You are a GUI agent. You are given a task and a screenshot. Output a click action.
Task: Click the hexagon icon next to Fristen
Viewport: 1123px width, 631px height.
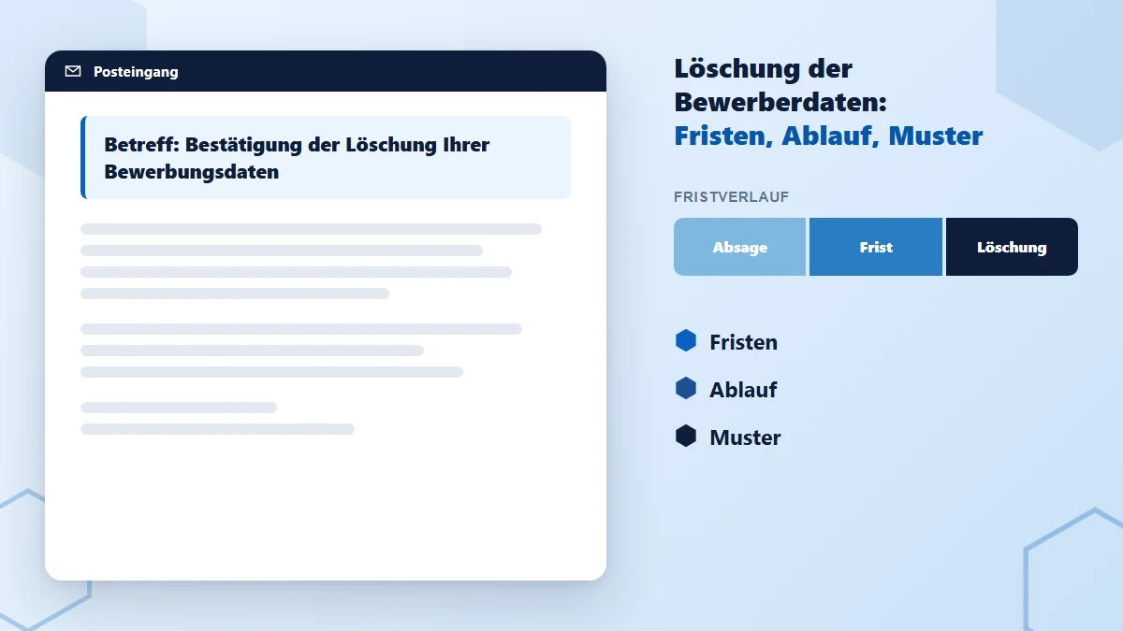[x=686, y=341]
